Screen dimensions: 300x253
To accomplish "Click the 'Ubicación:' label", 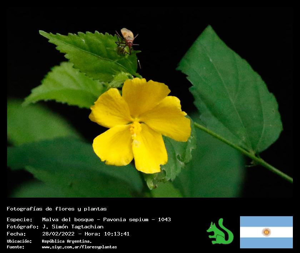I will (x=19, y=241).
